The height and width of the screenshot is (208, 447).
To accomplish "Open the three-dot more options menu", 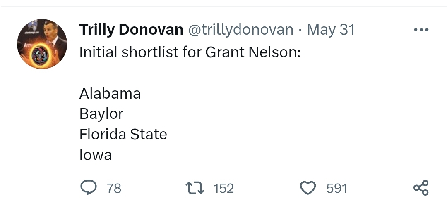I will [x=421, y=30].
